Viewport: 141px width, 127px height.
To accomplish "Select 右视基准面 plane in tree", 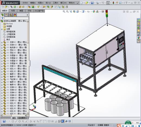I will pyautogui.click(x=11, y=37).
